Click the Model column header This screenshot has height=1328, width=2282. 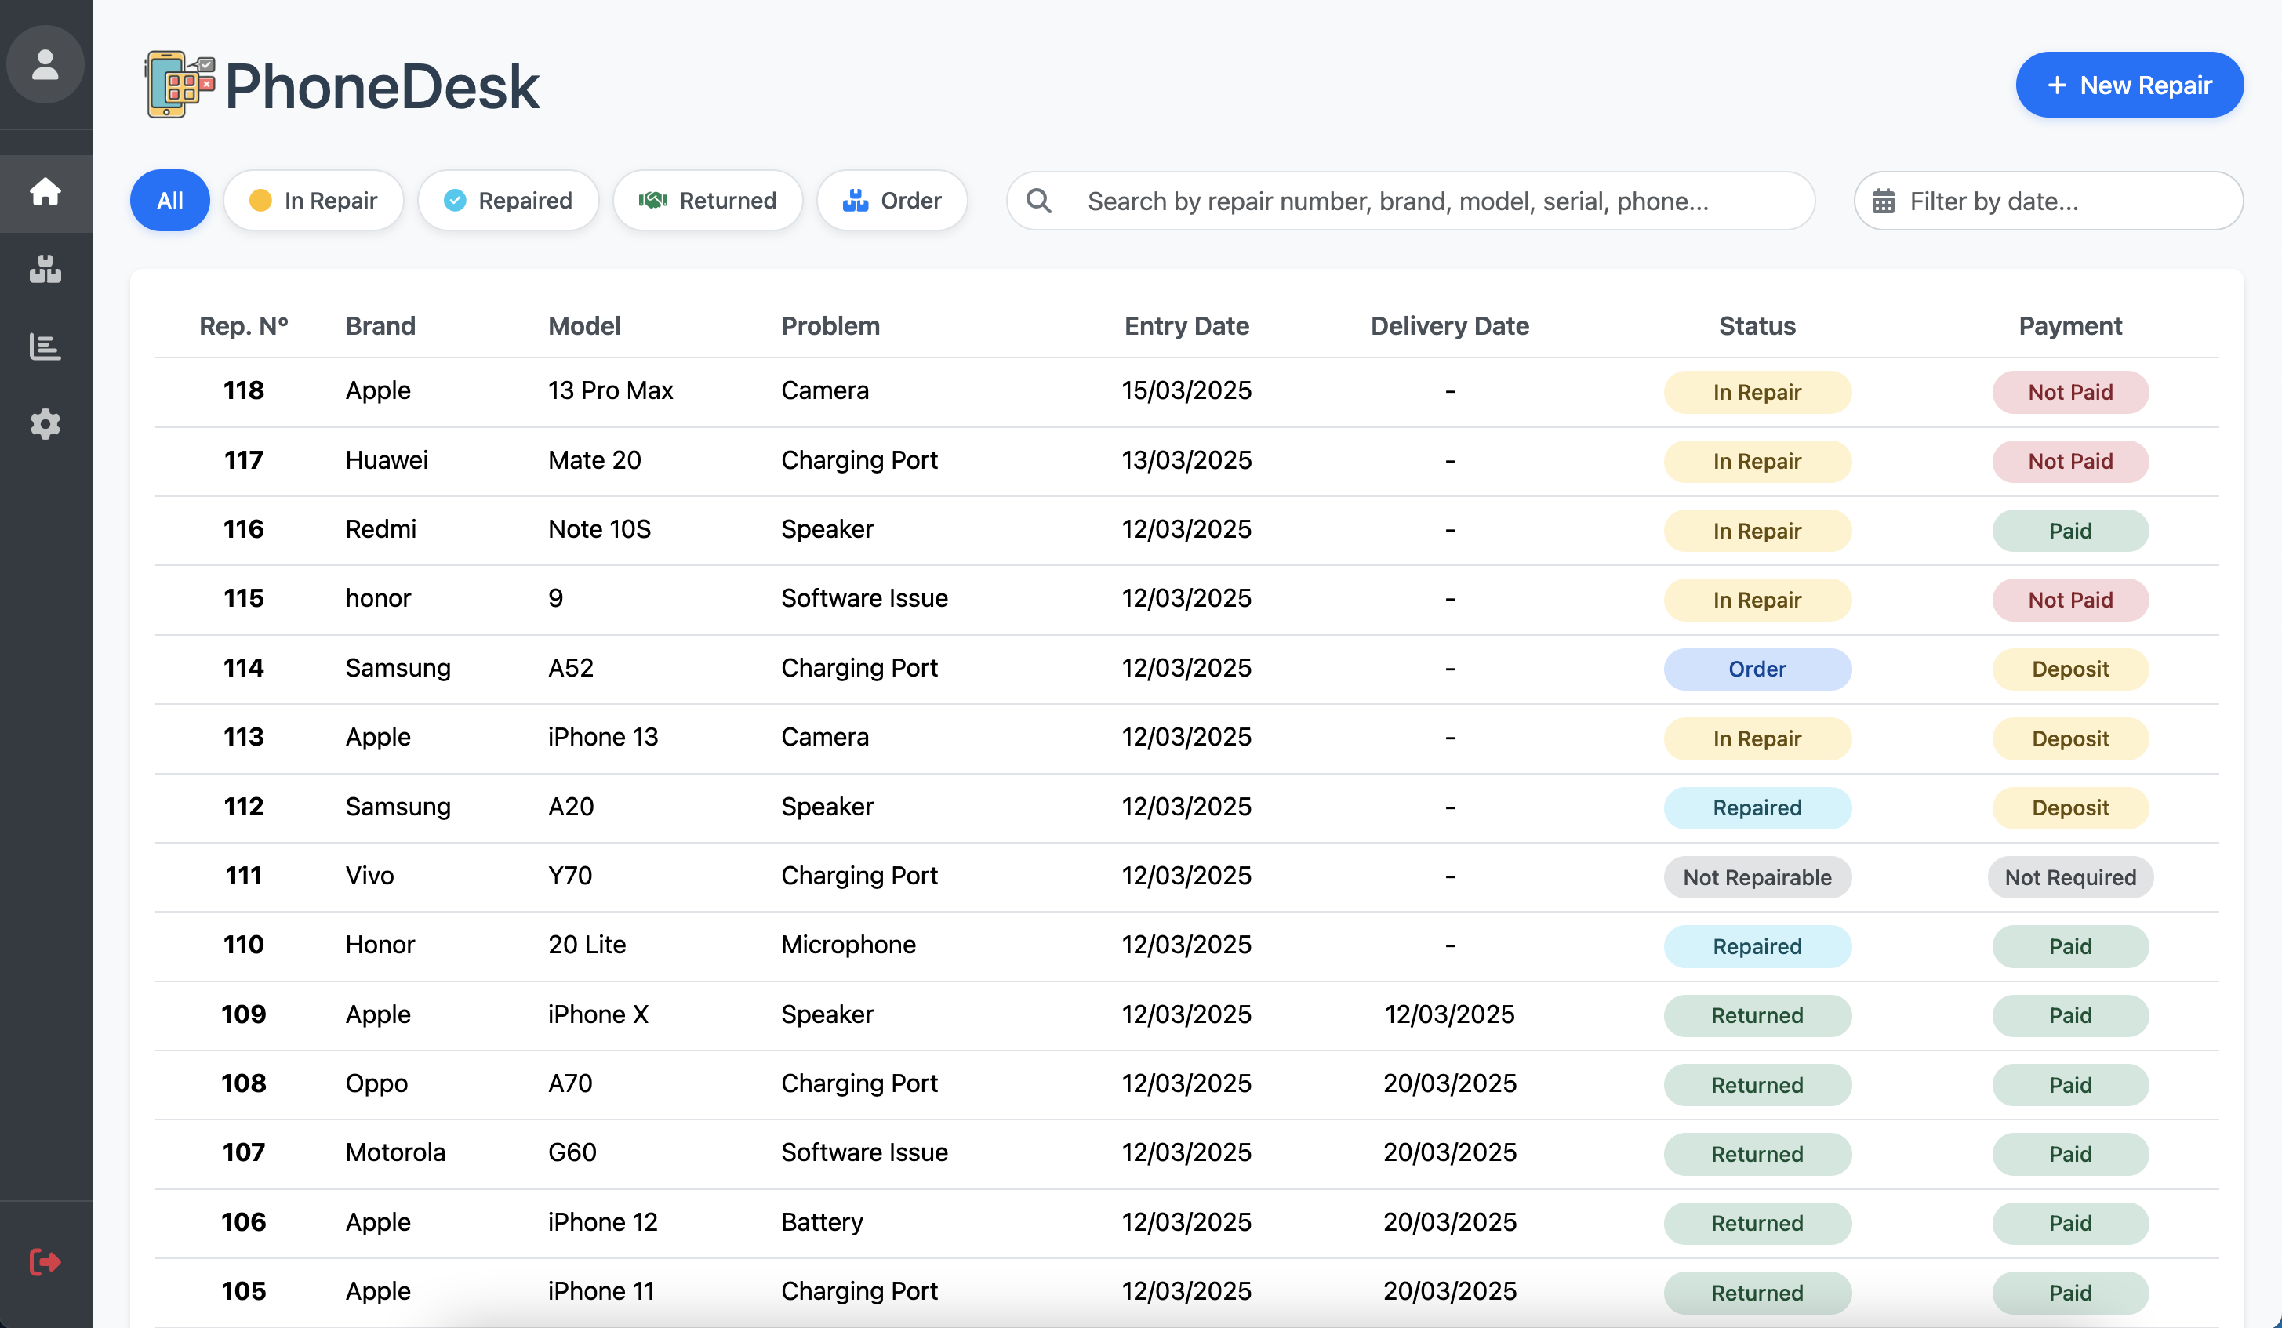[584, 326]
